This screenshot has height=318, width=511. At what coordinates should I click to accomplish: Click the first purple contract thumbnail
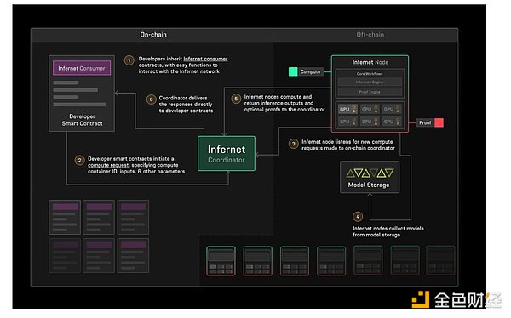[65, 218]
